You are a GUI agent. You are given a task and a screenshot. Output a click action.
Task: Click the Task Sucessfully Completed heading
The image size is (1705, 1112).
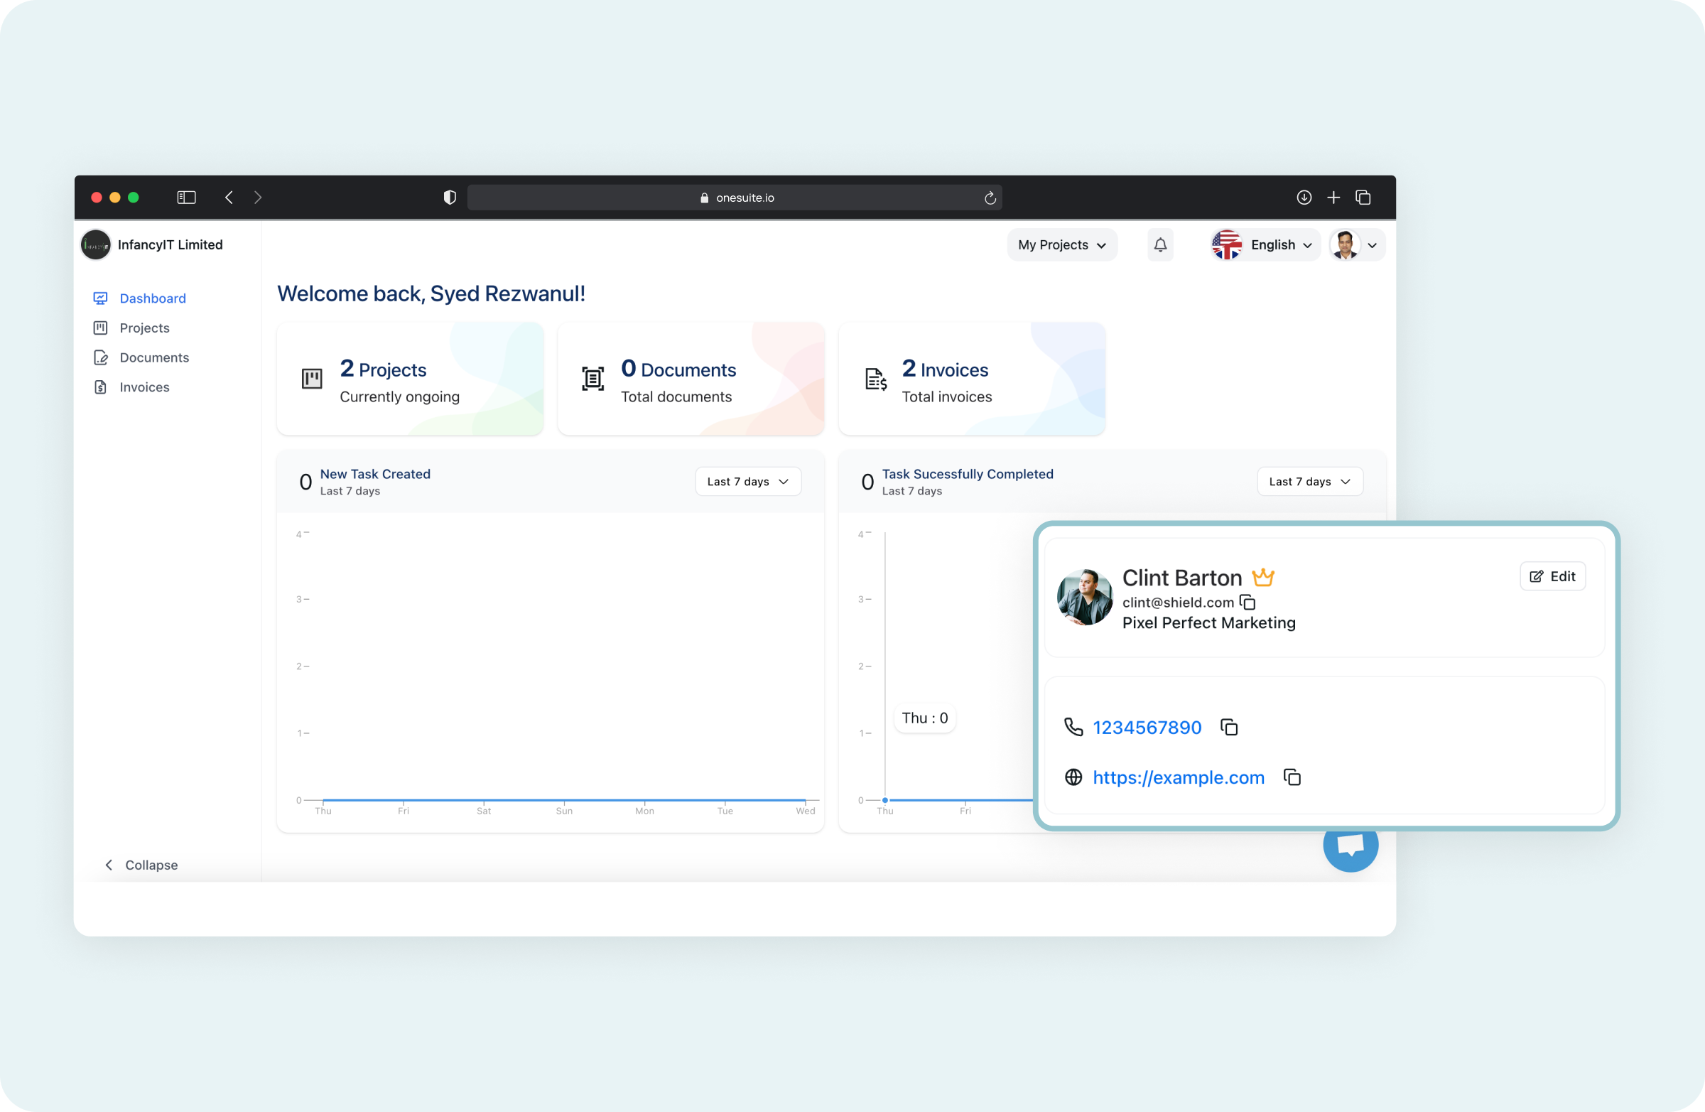tap(967, 474)
